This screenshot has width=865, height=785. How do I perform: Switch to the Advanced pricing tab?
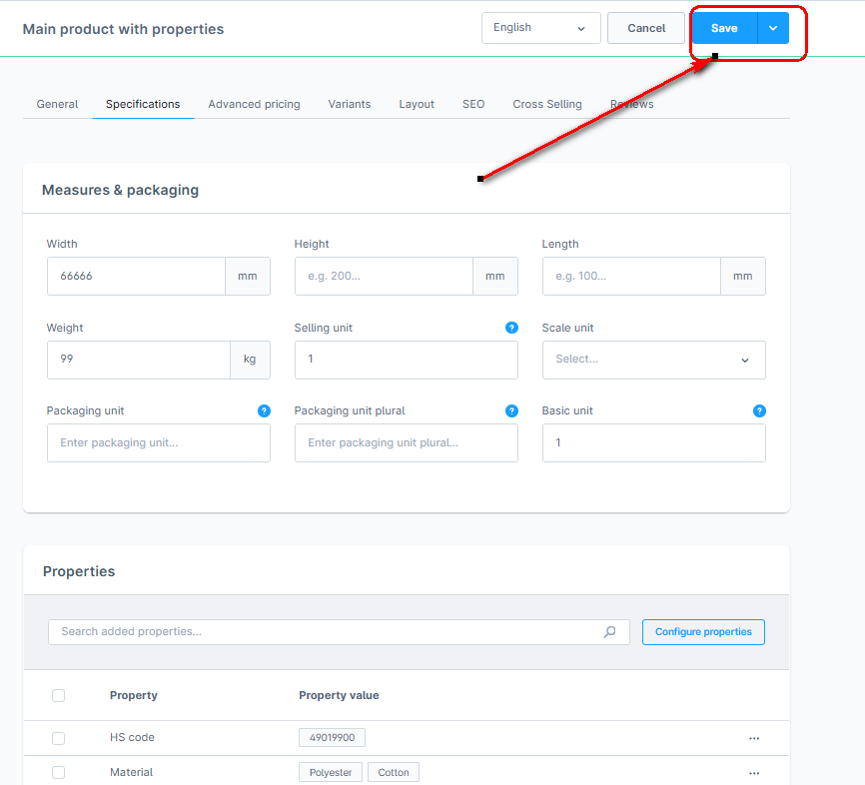(254, 104)
